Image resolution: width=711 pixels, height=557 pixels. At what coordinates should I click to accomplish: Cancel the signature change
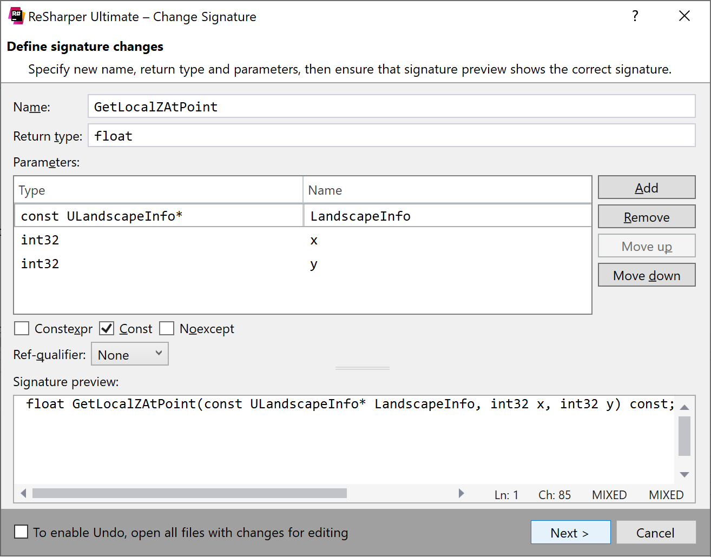point(656,533)
